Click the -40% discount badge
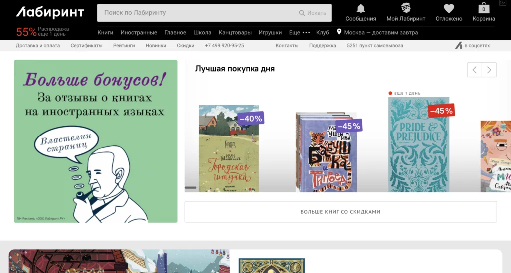Image resolution: width=511 pixels, height=273 pixels. point(251,119)
